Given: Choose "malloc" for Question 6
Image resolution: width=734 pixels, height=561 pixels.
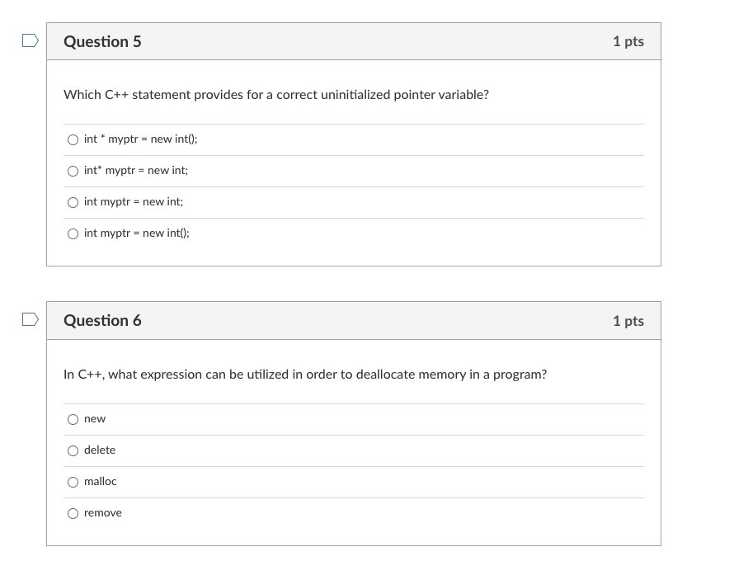Looking at the screenshot, I should (73, 482).
